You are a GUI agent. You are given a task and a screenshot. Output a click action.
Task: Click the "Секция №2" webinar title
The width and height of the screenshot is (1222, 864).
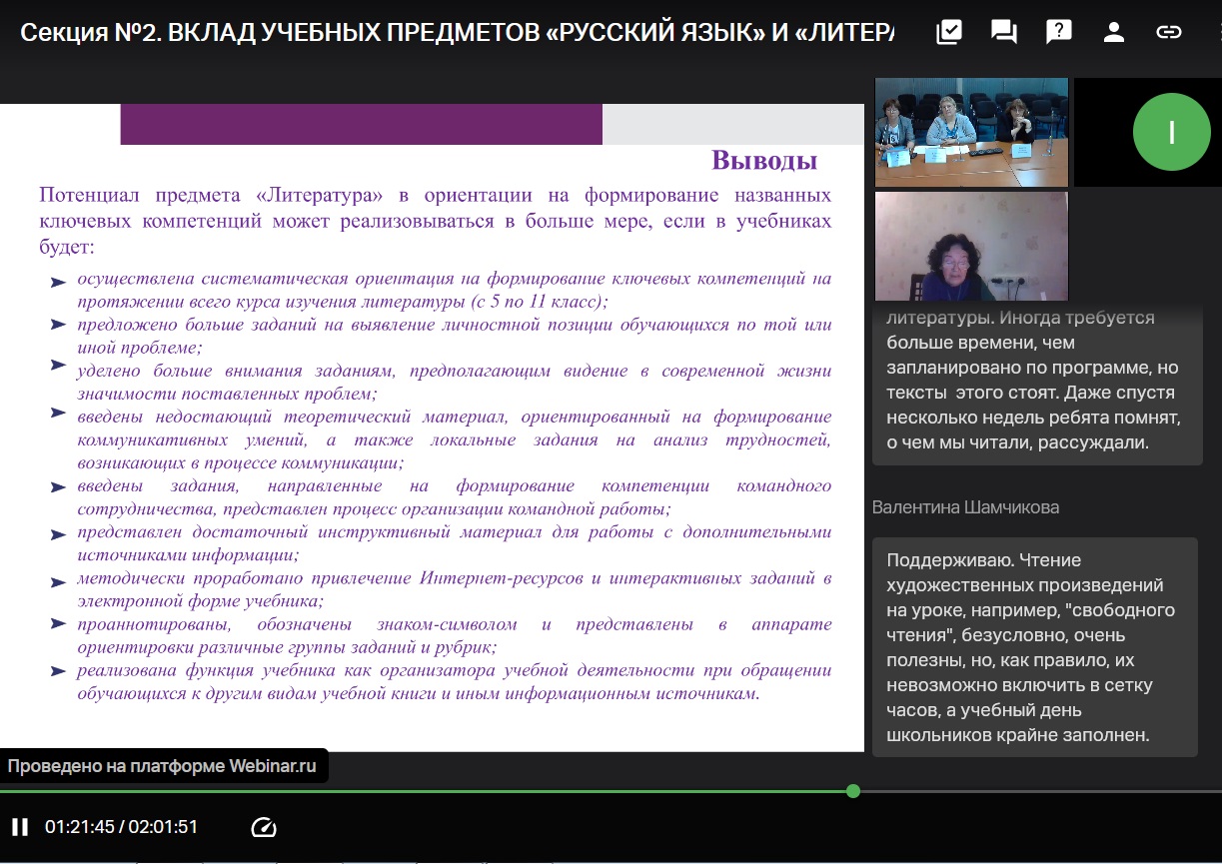[457, 32]
